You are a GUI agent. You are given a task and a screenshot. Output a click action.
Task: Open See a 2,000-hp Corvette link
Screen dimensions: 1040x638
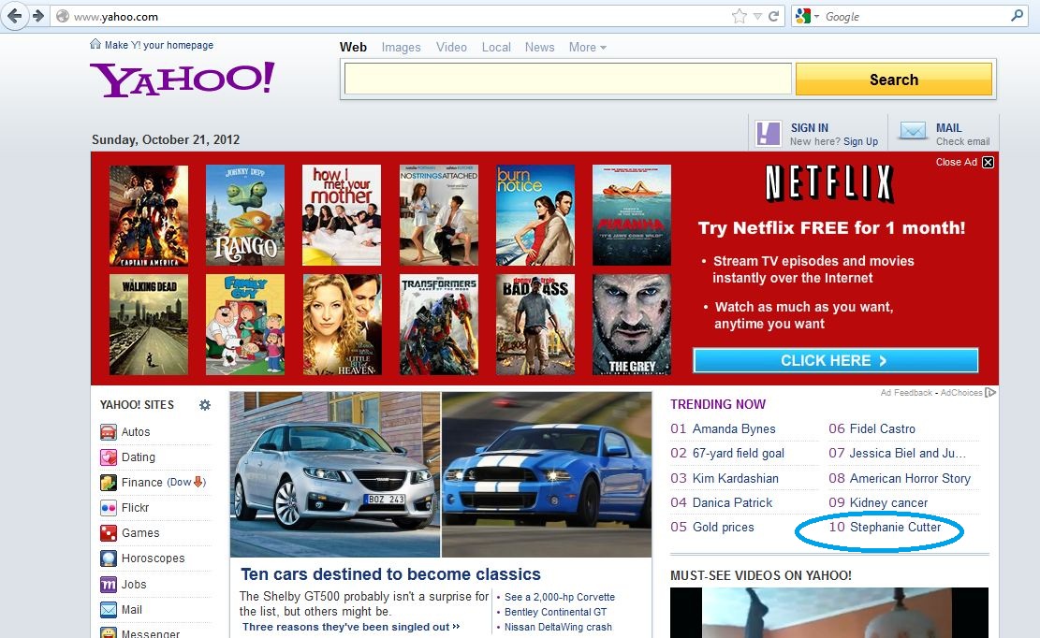click(x=559, y=597)
